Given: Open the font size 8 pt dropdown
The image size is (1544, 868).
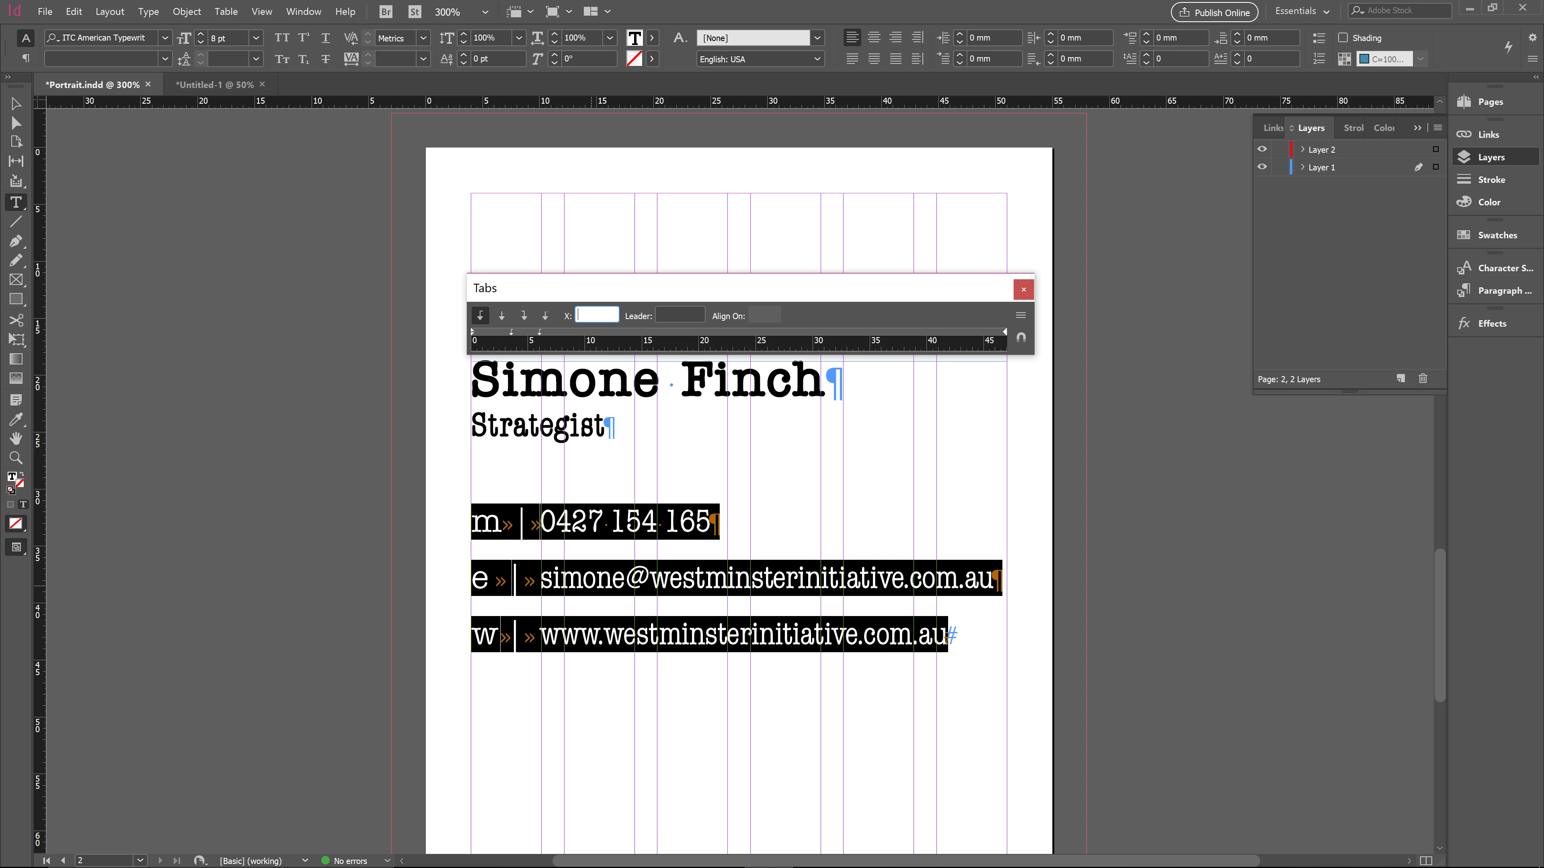Looking at the screenshot, I should coord(256,38).
